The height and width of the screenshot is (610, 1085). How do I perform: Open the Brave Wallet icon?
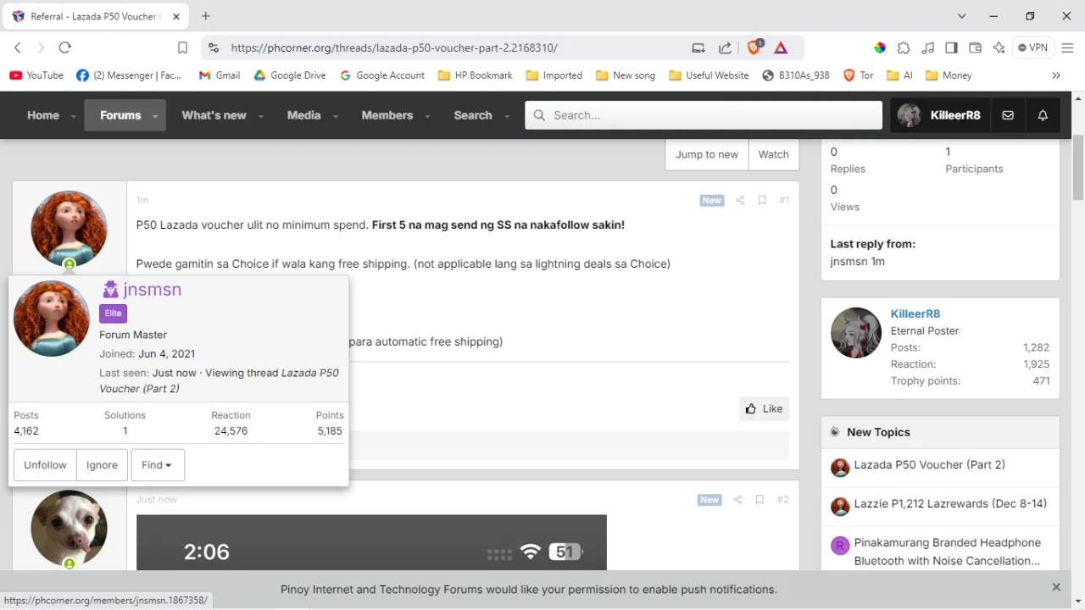click(x=975, y=48)
